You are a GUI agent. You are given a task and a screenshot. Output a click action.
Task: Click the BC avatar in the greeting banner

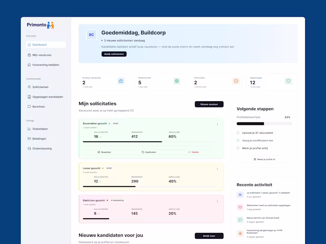[x=91, y=35]
